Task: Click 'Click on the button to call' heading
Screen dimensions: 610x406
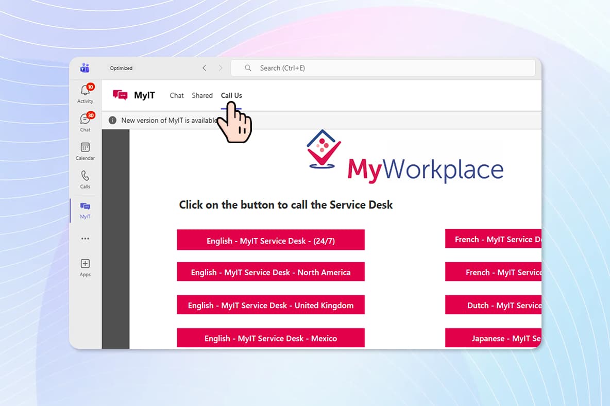Action: tap(285, 205)
